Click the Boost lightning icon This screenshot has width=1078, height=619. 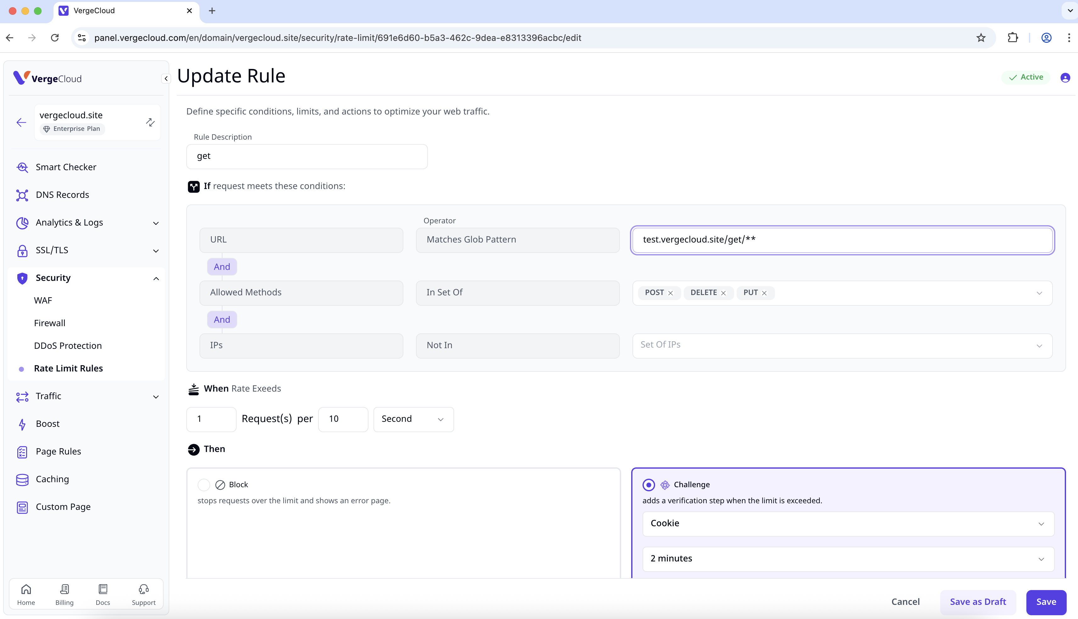[22, 424]
